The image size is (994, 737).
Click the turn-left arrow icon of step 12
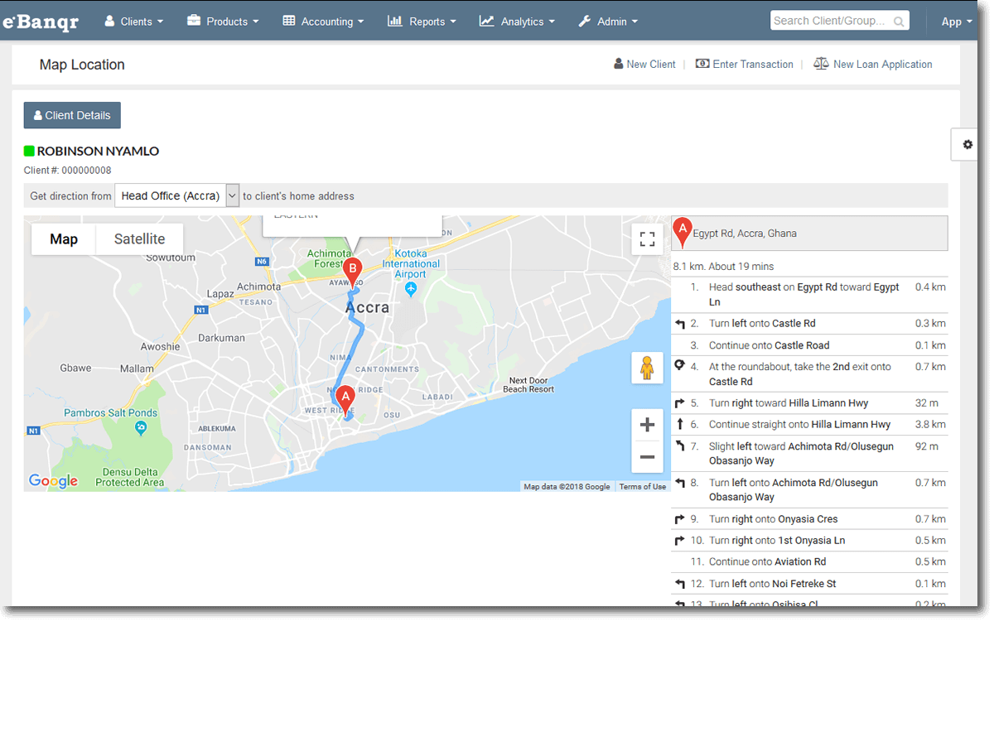[x=680, y=585]
